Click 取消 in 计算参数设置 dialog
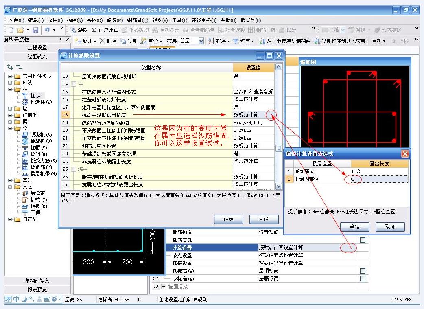This screenshot has height=309, width=424. pos(264,219)
